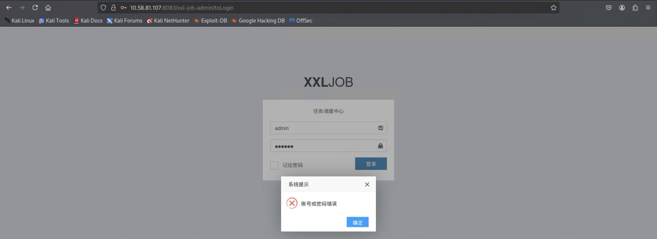Bookmark this page with the star icon
Screen dimensions: 657x239
(554, 7)
